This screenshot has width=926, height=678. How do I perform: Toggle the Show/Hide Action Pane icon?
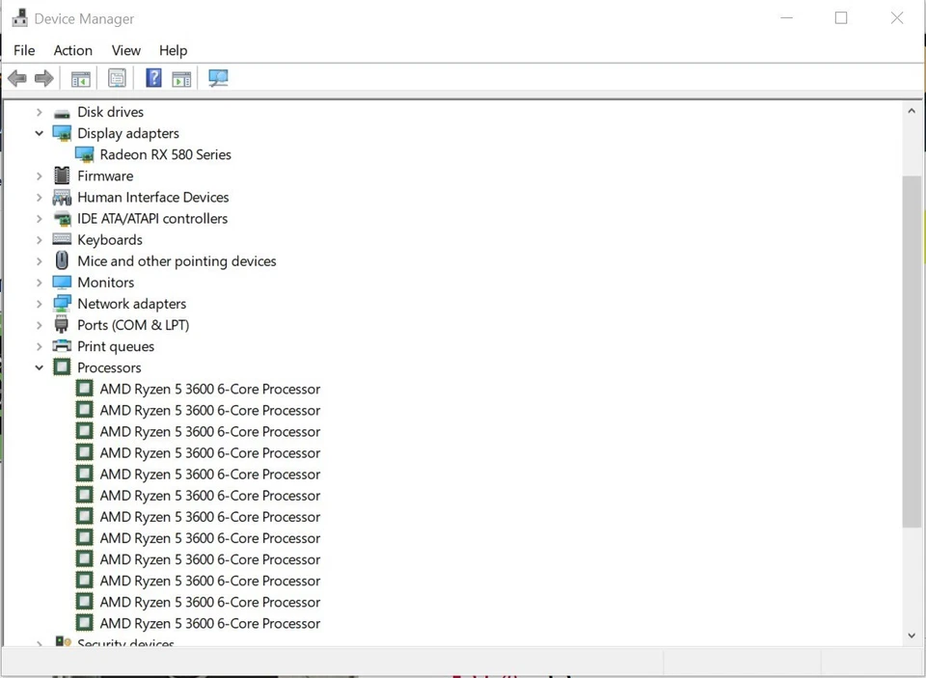[181, 78]
